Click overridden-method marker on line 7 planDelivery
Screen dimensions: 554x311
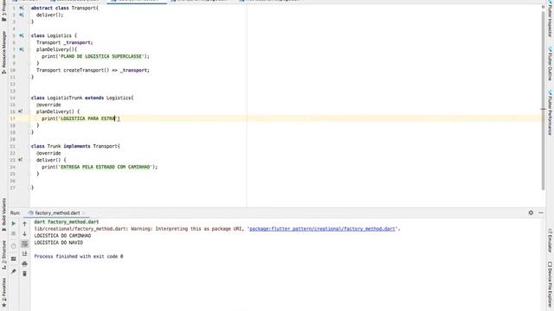[x=21, y=49]
